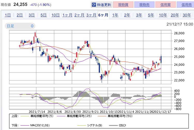Image resolution: width=194 pixels, height=130 pixels.
Task: Open the 信用買 margin buy button
Action: click(166, 5)
